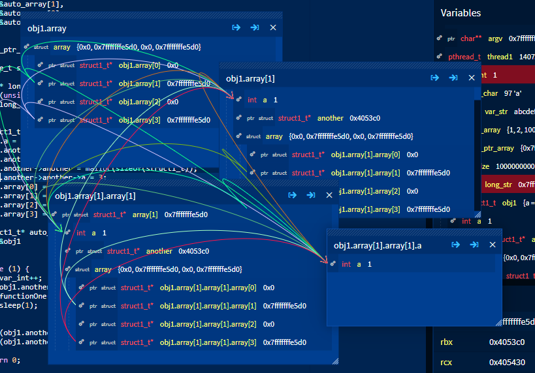The height and width of the screenshot is (373, 535).
Task: Click the export arrow in obj1.array[1].array[1].a panel
Action: tap(455, 245)
